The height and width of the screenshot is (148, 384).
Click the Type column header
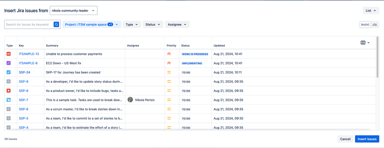tap(10, 46)
